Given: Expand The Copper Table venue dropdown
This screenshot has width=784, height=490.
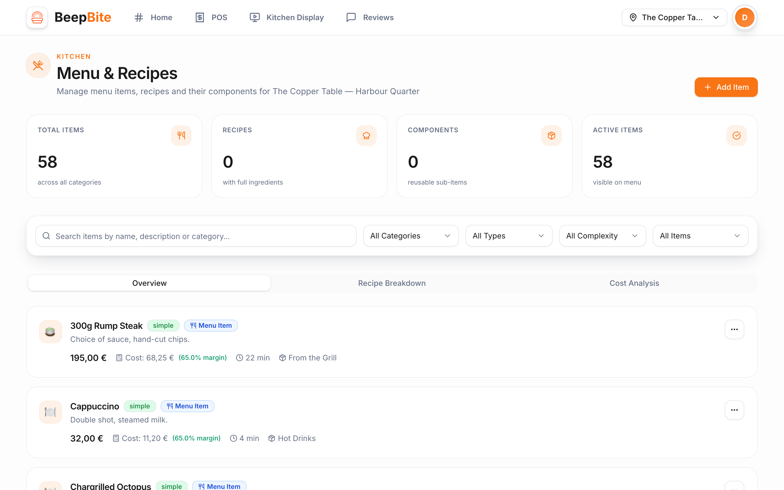Looking at the screenshot, I should (675, 17).
